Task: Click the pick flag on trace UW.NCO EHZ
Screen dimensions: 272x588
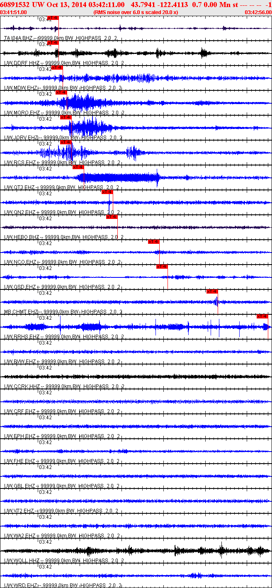Action: tap(154, 242)
